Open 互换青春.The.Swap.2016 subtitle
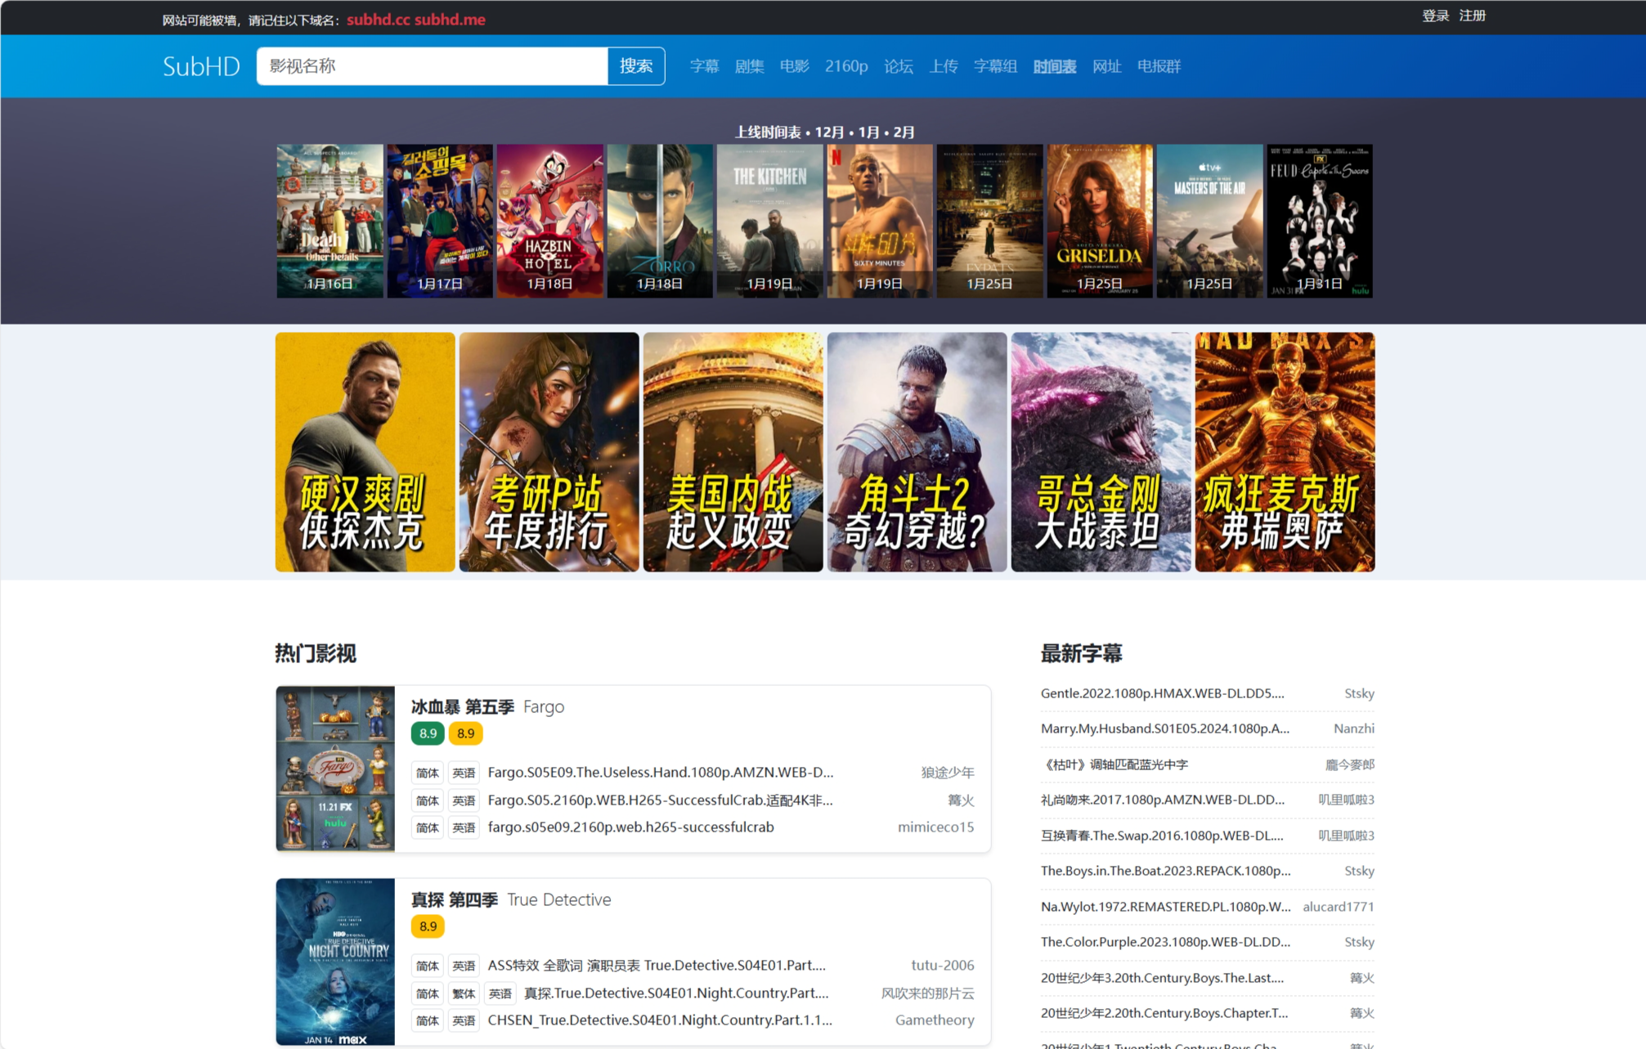 tap(1162, 836)
